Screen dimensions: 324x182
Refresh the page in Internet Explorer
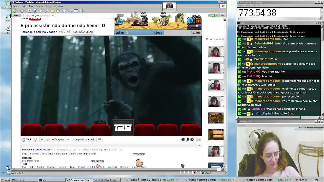coord(35,11)
